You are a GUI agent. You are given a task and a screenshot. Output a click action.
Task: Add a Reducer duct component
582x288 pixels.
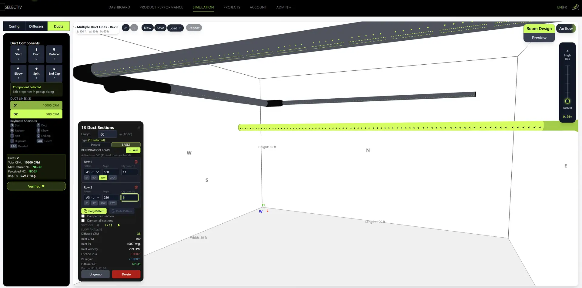coord(54,54)
